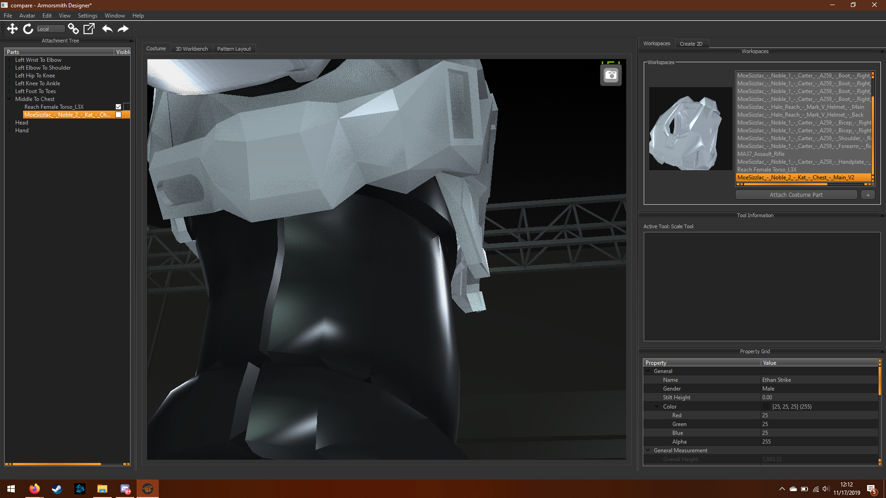The image size is (886, 498).
Task: Click the volume icon in system tray
Action: (826, 489)
